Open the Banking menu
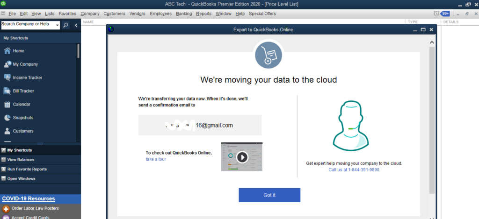The height and width of the screenshot is (219, 479). click(x=184, y=14)
